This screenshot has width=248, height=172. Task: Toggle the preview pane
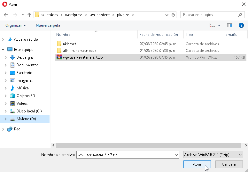[x=230, y=25]
